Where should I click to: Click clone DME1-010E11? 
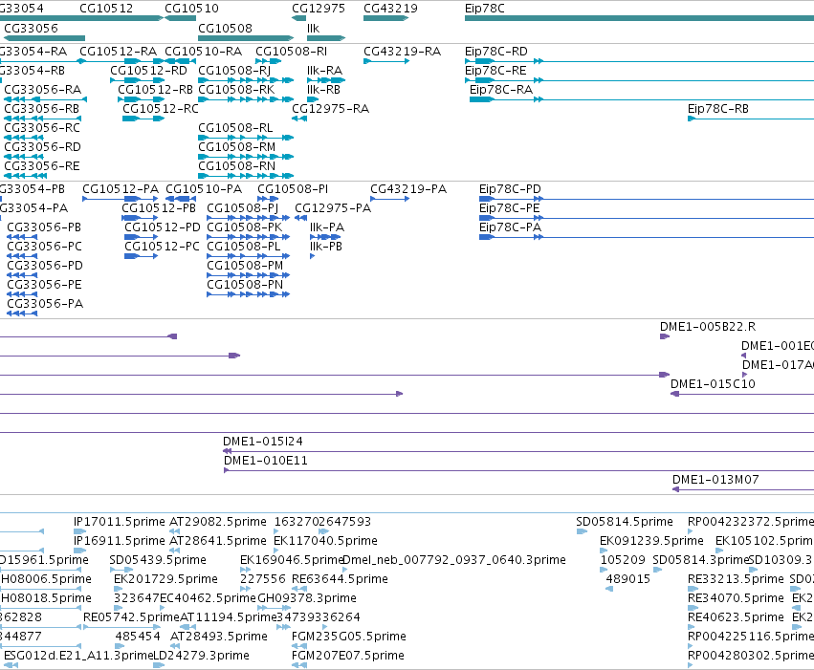coord(266,461)
